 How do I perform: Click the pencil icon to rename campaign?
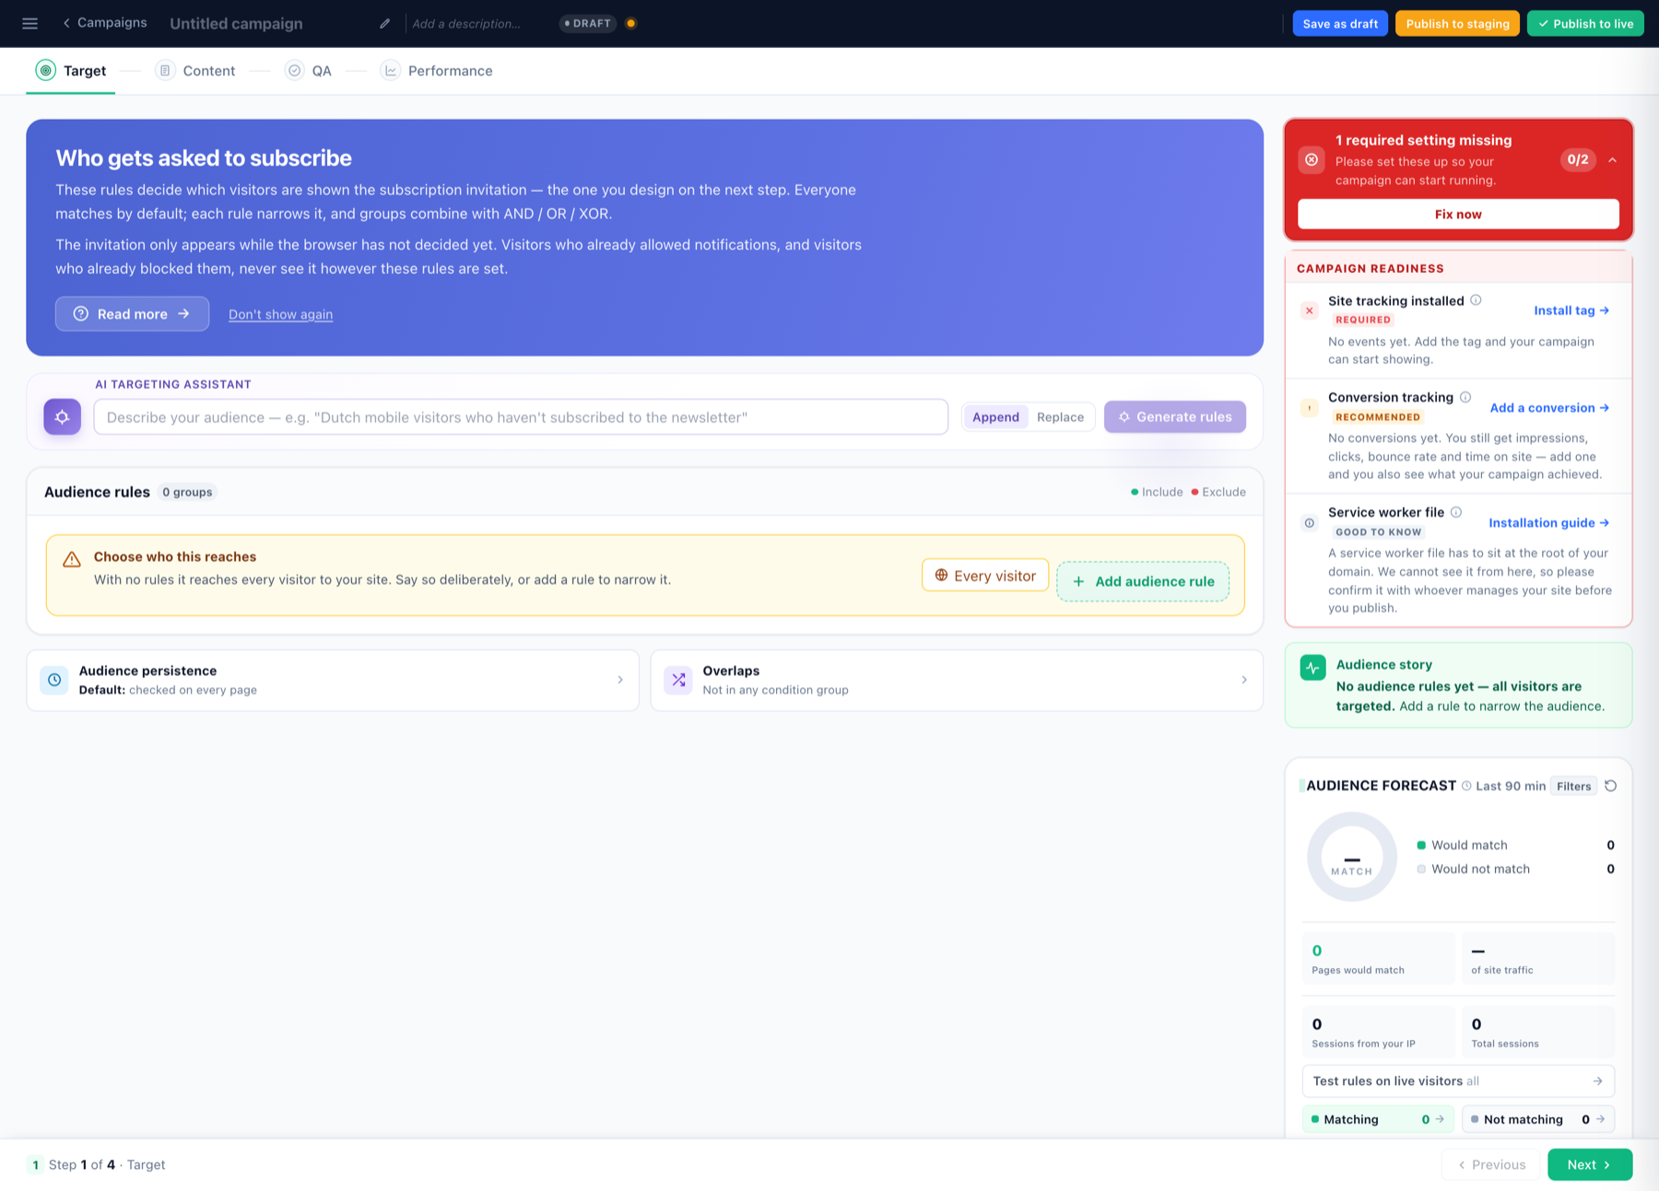(x=384, y=23)
